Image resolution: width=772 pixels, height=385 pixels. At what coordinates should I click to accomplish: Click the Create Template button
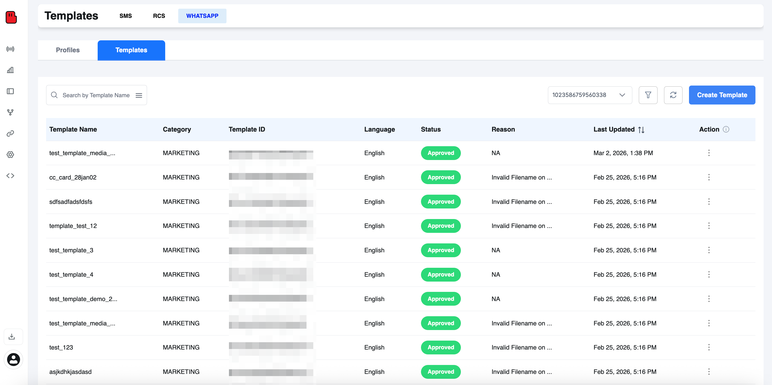(722, 95)
